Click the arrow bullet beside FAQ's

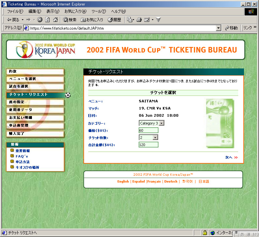coord(12,156)
